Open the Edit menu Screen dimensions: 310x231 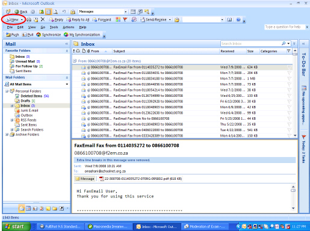pos(20,27)
